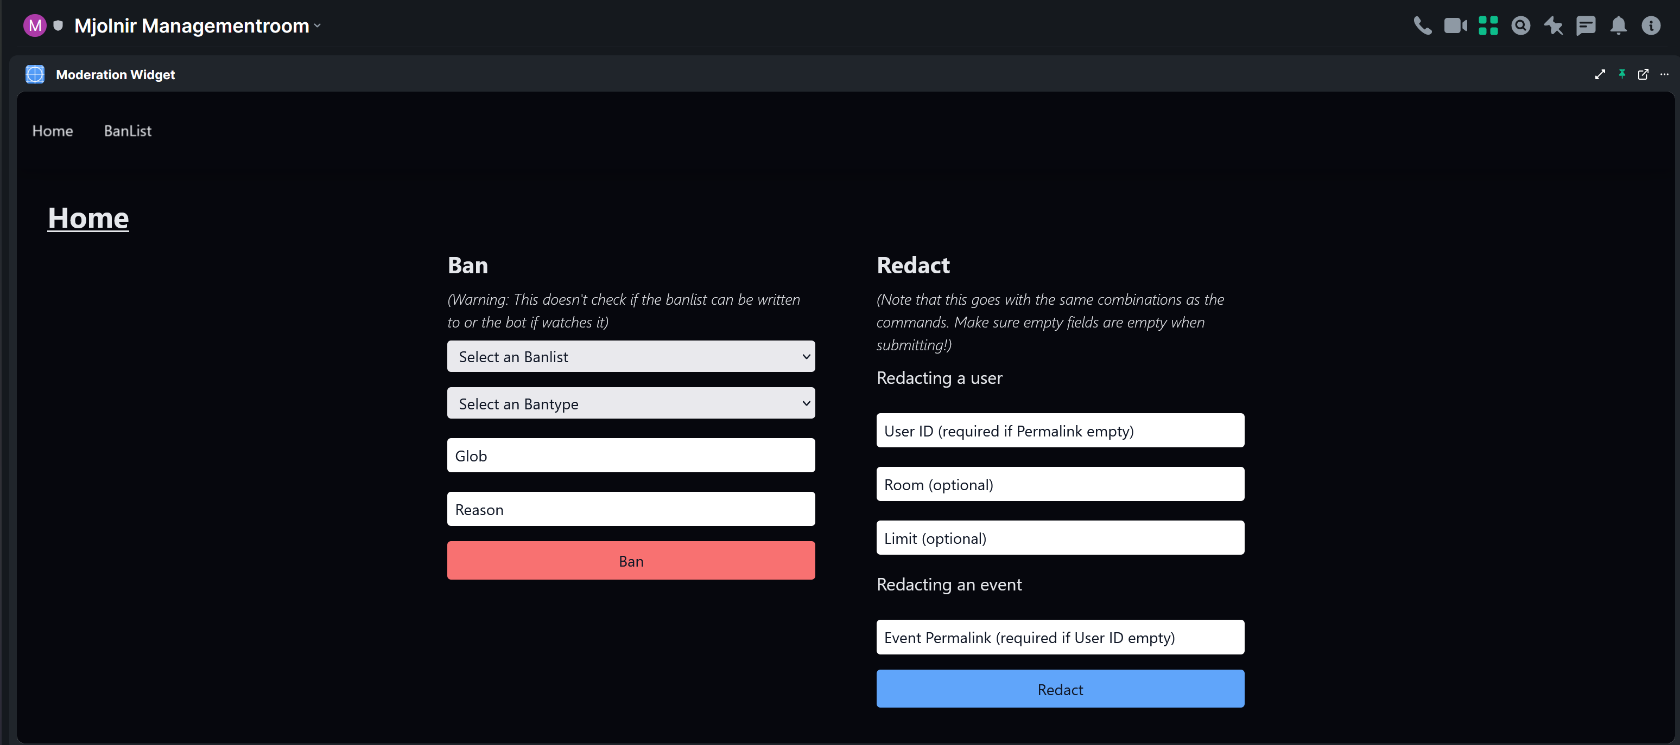Open widget options three-dot menu
Screen dimensions: 1680x745
[1664, 75]
